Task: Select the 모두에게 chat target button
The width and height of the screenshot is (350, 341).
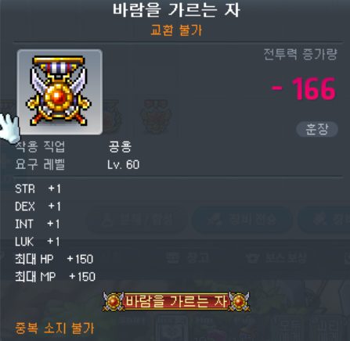Action: (288, 329)
